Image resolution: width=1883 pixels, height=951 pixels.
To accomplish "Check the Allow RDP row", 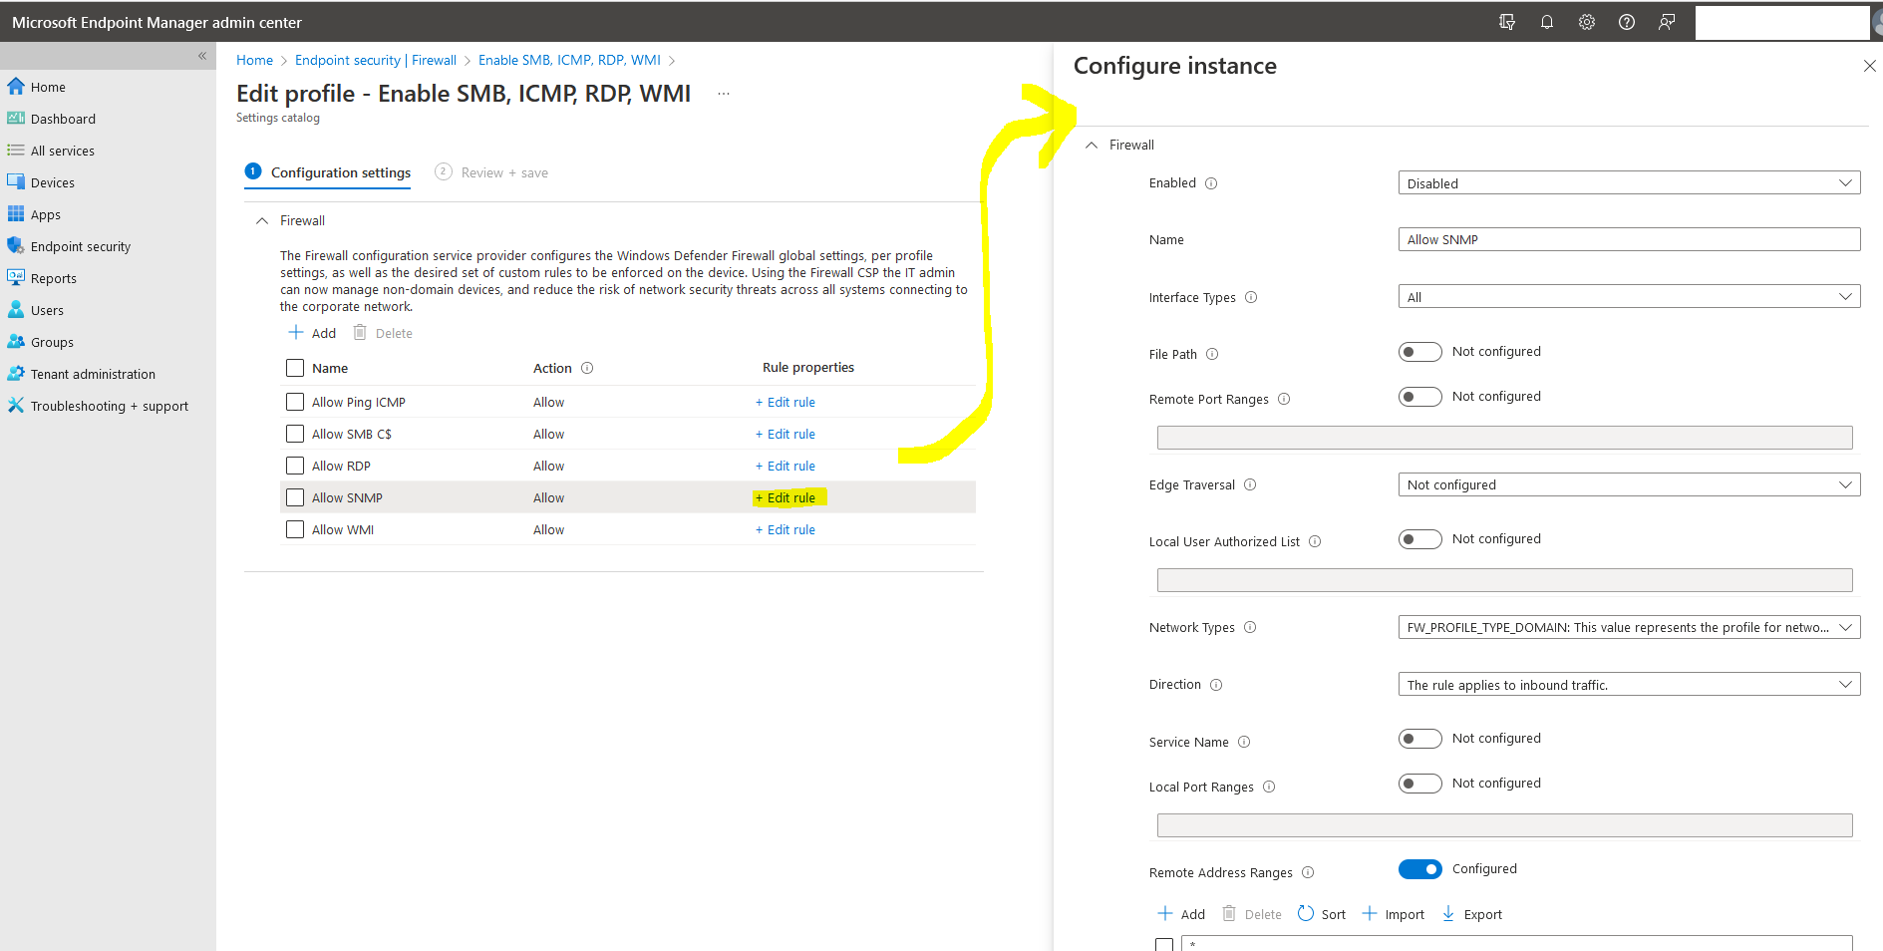I will point(295,466).
